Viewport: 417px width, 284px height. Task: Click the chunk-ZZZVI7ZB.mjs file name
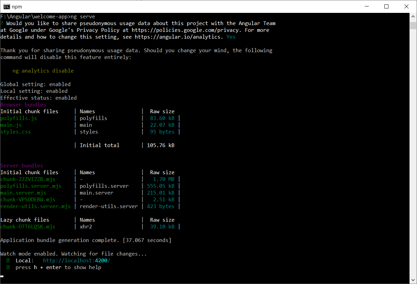(28, 179)
